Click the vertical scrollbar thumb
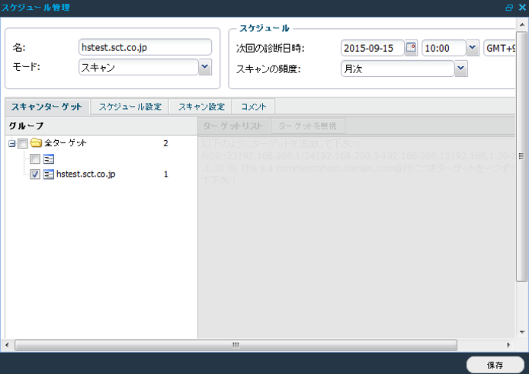This screenshot has height=374, width=529. [522, 156]
